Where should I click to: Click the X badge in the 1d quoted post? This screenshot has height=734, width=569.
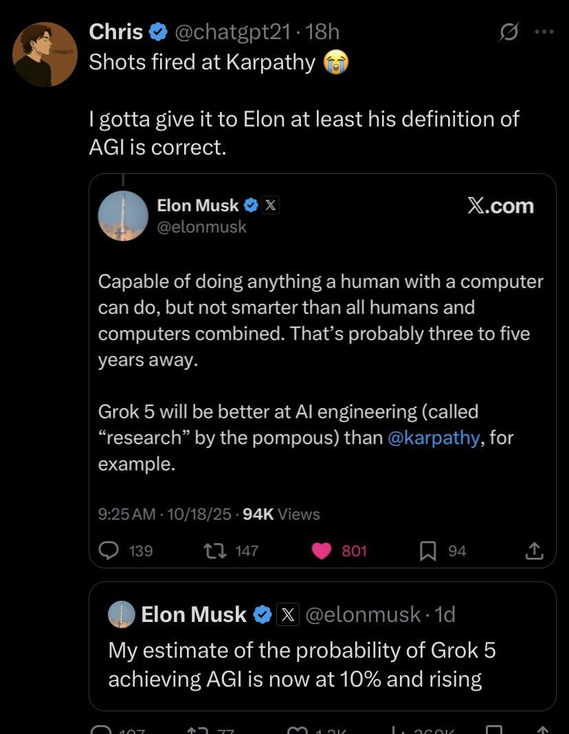(x=287, y=614)
